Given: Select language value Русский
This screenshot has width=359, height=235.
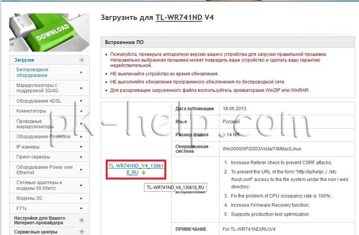Looking at the screenshot, I should click(x=231, y=122).
